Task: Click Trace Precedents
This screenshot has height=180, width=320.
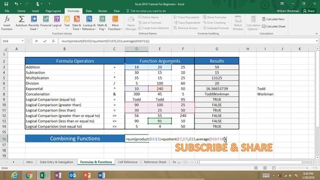Action: (186, 17)
